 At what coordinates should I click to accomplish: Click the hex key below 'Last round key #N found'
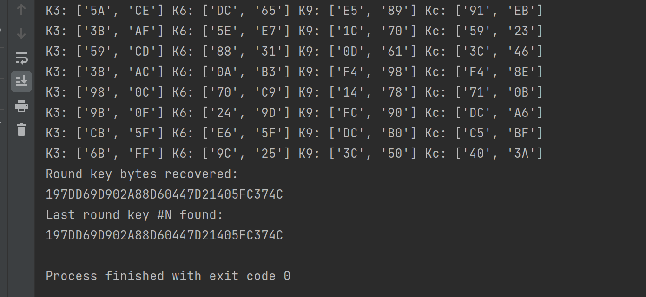tap(164, 235)
